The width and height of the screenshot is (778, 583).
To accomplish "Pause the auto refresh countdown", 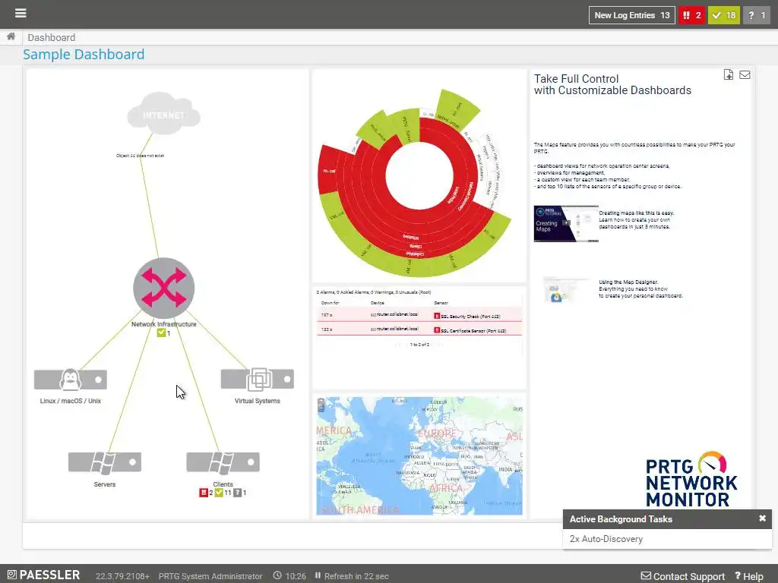I will click(x=318, y=575).
